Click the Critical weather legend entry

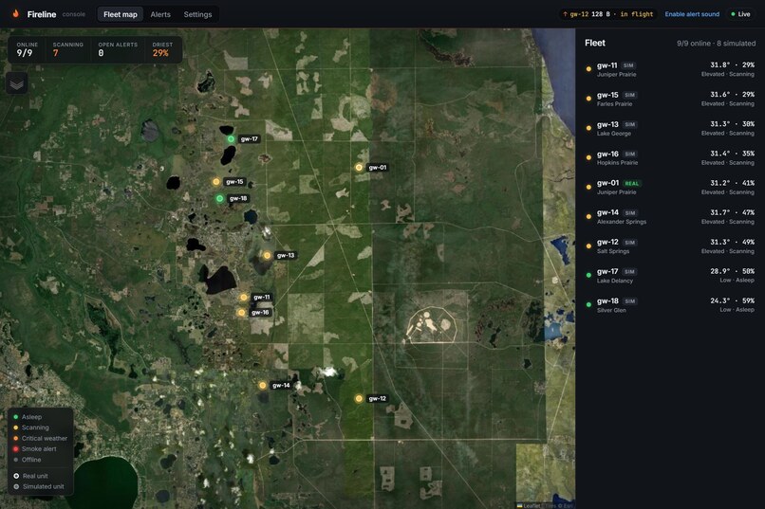coord(40,438)
